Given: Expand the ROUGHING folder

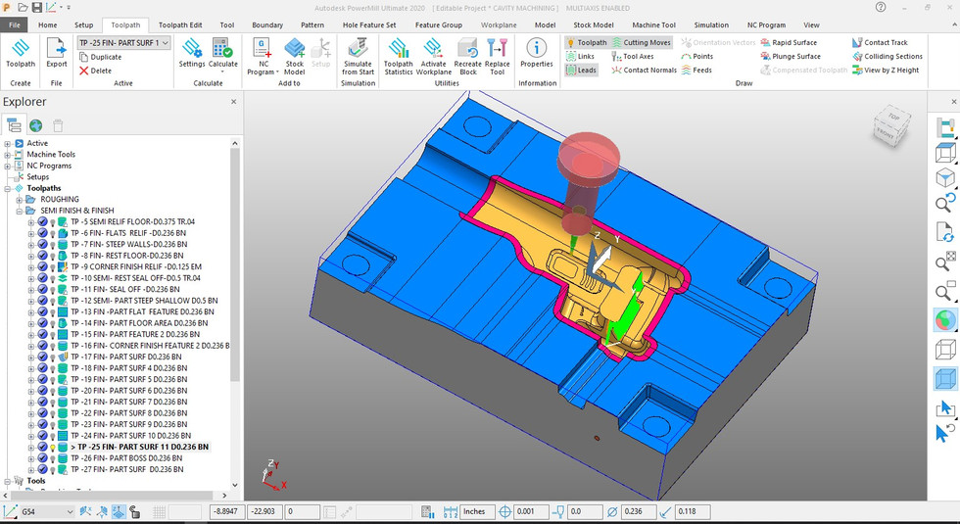Looking at the screenshot, I should pos(19,200).
